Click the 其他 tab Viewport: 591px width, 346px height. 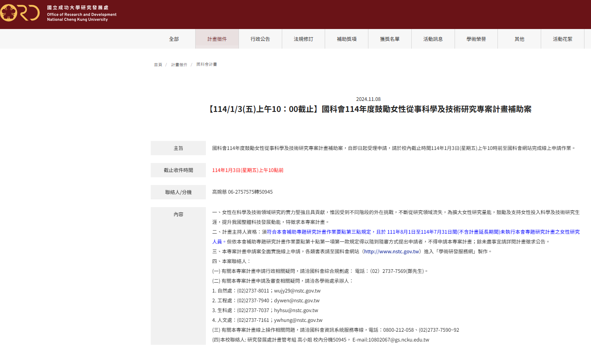520,39
